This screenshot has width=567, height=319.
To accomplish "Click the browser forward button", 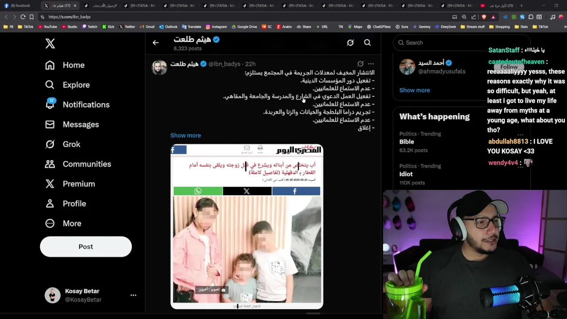I will [x=14, y=17].
